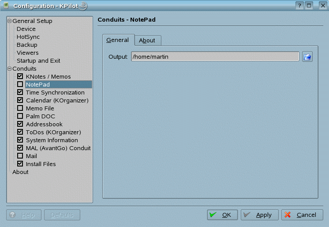This screenshot has width=329, height=227.
Task: Click the KPilot app icon in title bar
Action: (x=6, y=5)
